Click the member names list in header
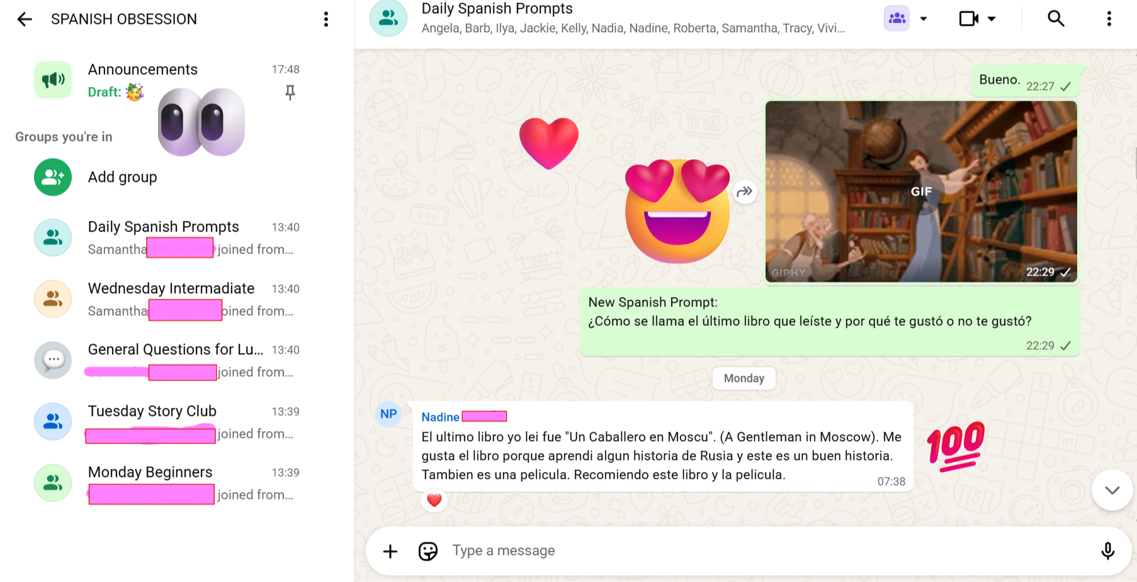The image size is (1137, 582). (633, 28)
